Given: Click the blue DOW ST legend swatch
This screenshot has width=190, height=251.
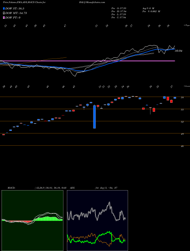Looking at the screenshot, I should pyautogui.click(x=4, y=9).
